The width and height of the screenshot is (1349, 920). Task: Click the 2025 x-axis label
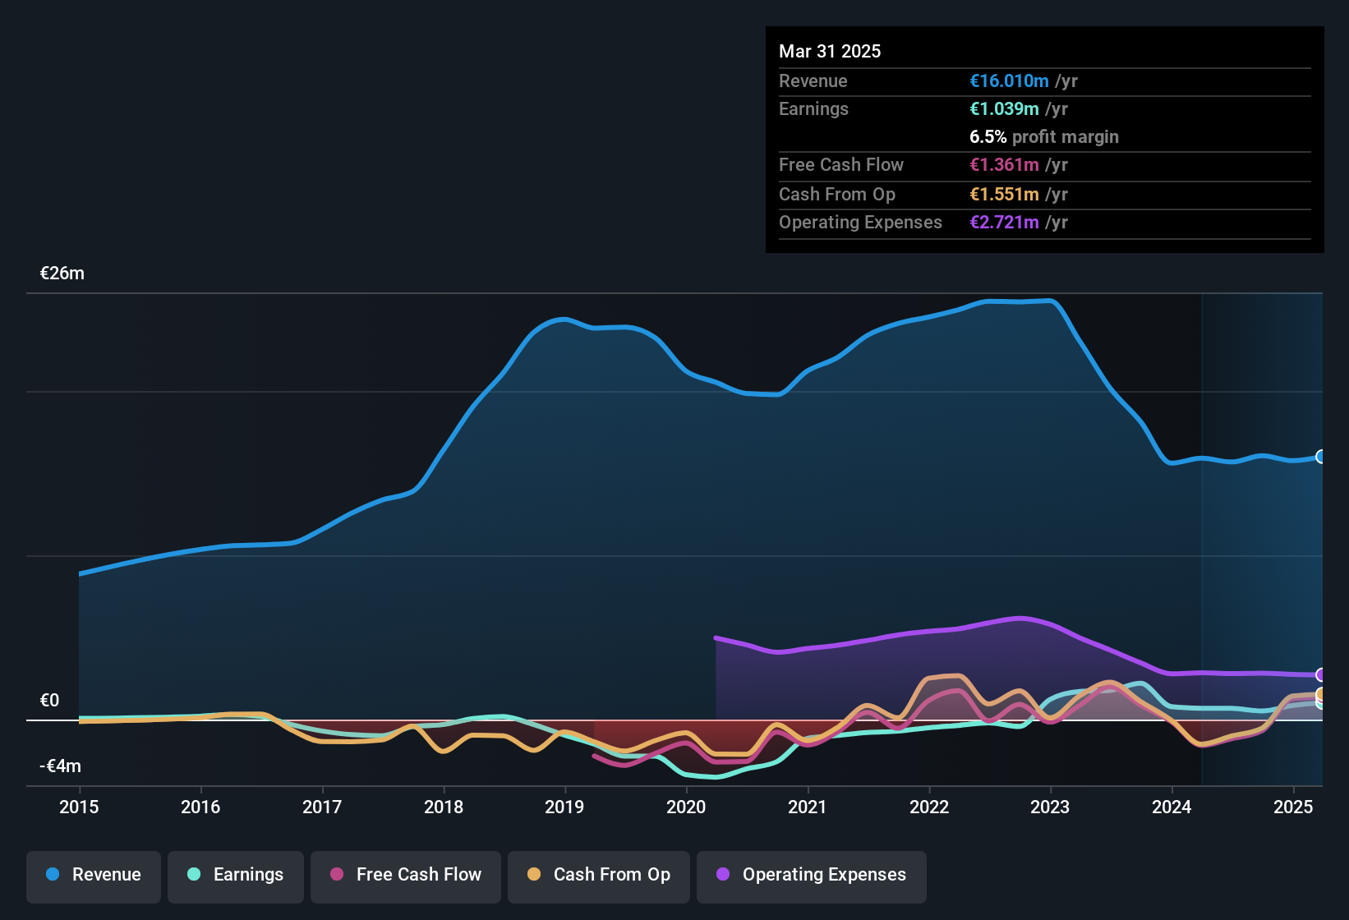click(x=1293, y=807)
